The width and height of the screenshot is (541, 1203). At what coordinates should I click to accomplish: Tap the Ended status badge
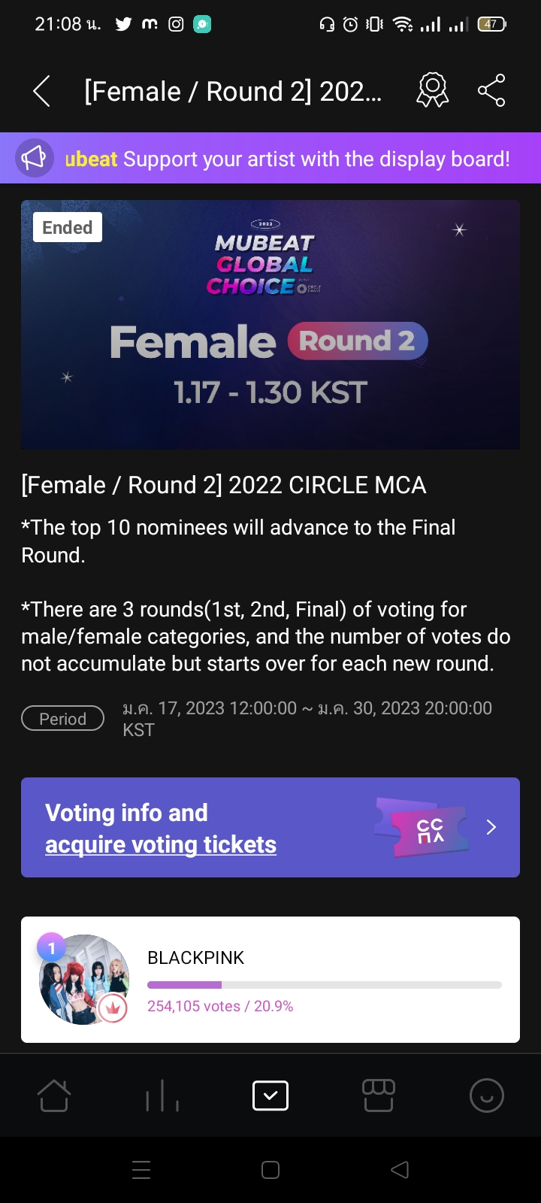tap(68, 227)
